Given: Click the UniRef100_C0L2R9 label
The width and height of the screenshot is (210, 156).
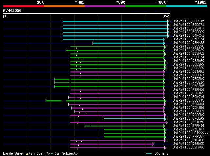Looking at the screenshot, I should point(188,65).
